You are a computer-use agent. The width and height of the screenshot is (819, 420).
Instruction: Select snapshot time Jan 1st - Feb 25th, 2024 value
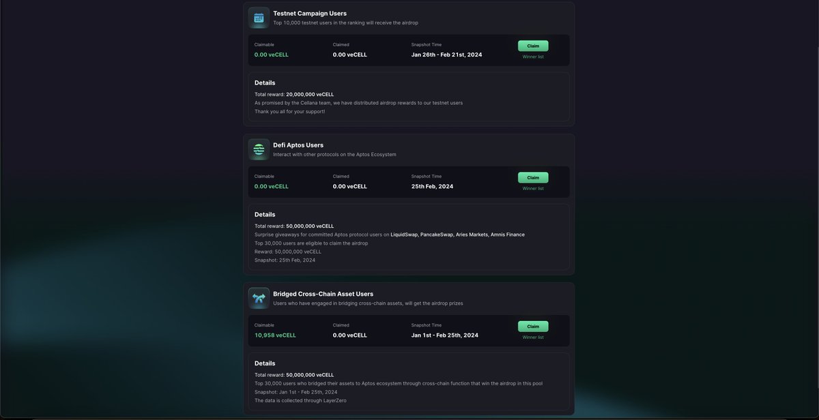tap(444, 335)
